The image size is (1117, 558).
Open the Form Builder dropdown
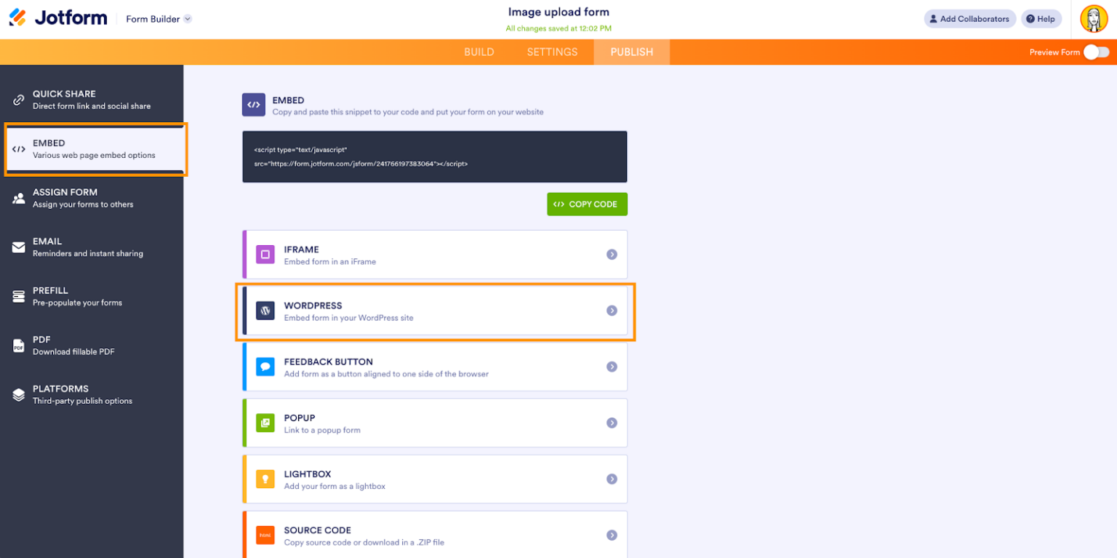click(x=157, y=18)
